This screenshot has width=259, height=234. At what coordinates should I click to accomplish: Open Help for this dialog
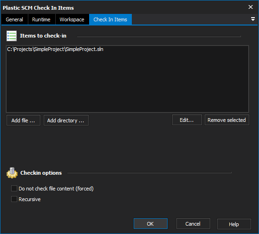click(234, 224)
